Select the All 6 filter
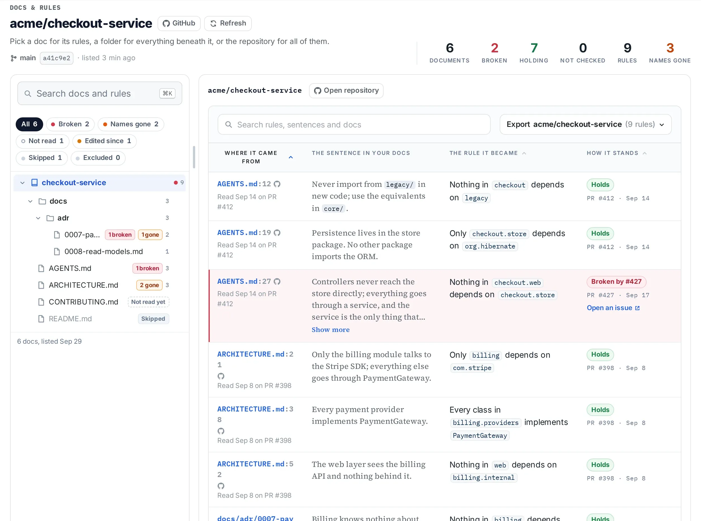 pyautogui.click(x=29, y=124)
